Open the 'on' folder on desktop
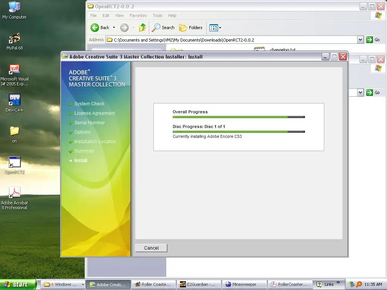Screen dimensions: 387x290 14,134
